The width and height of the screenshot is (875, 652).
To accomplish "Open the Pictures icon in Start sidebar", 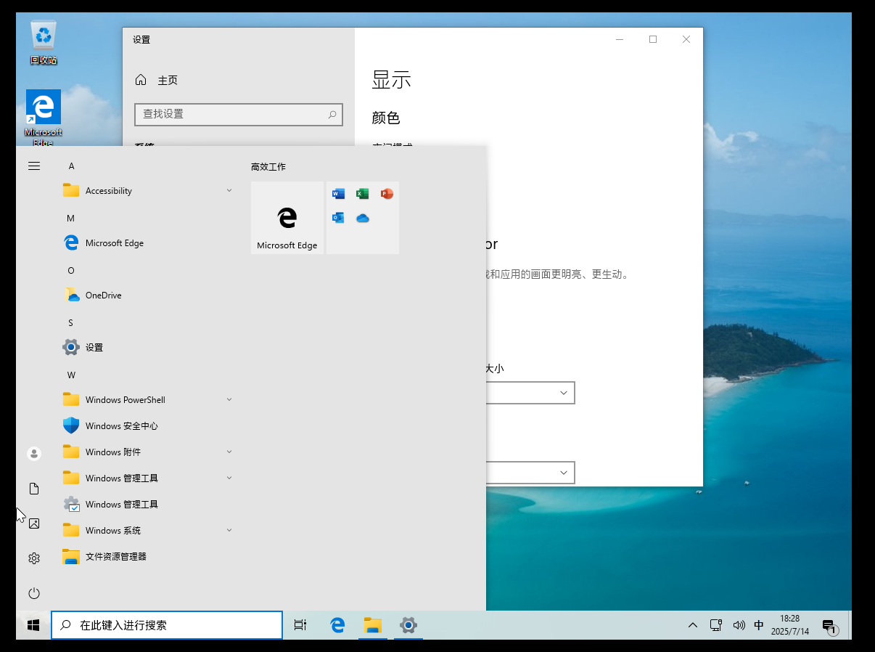I will point(34,523).
